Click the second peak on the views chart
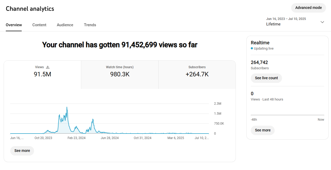Image resolution: width=331 pixels, height=170 pixels. click(93, 119)
